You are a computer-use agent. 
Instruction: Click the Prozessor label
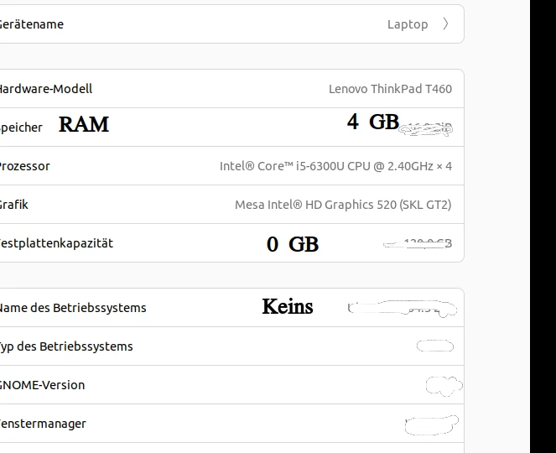[x=24, y=166]
